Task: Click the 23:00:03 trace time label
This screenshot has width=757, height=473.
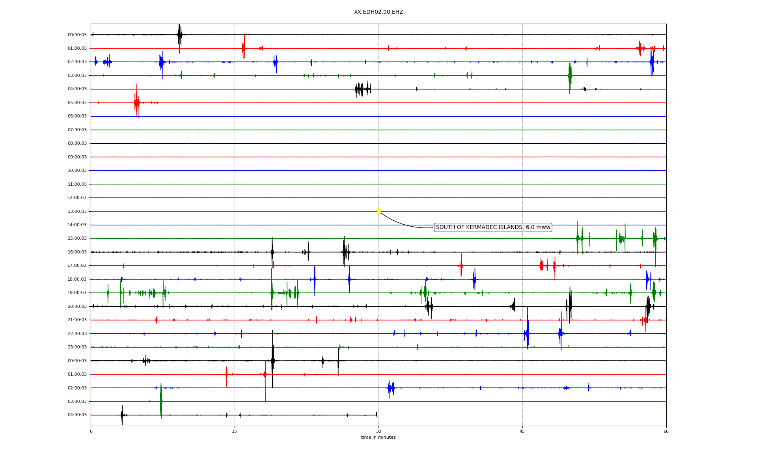Action: [77, 347]
